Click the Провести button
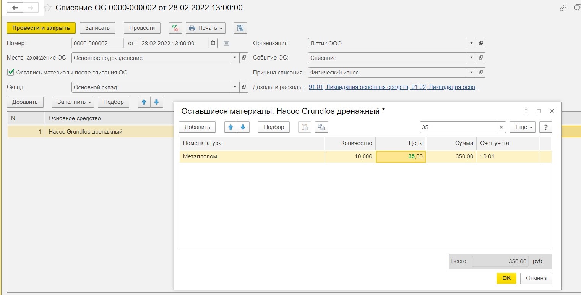The image size is (581, 295). (x=142, y=28)
